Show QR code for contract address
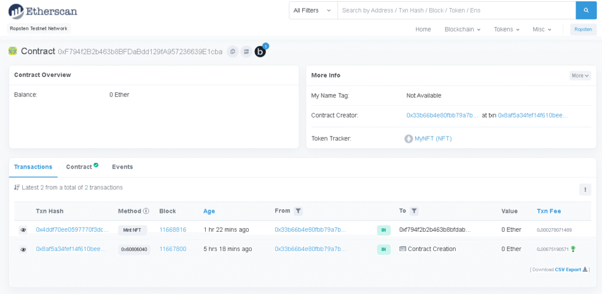This screenshot has width=602, height=294. tap(246, 51)
